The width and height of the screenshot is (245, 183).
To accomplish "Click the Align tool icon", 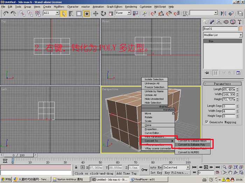I will coord(231,14).
